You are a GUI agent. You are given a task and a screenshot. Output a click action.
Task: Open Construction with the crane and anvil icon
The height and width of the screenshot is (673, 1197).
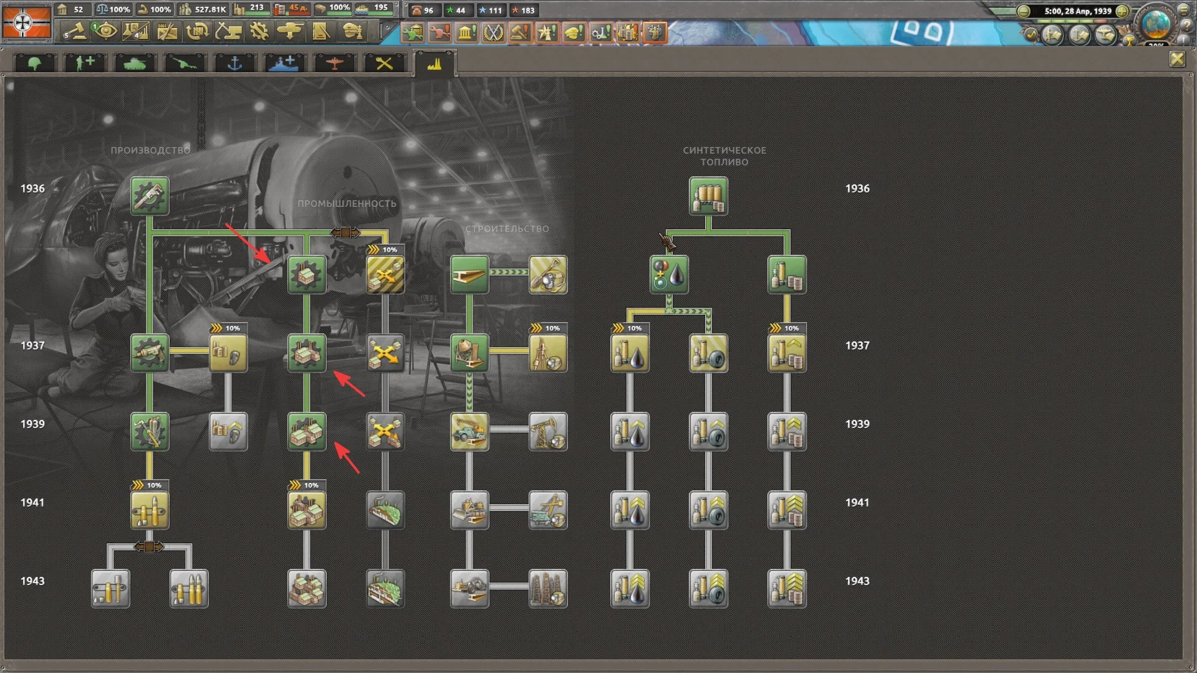(x=228, y=31)
